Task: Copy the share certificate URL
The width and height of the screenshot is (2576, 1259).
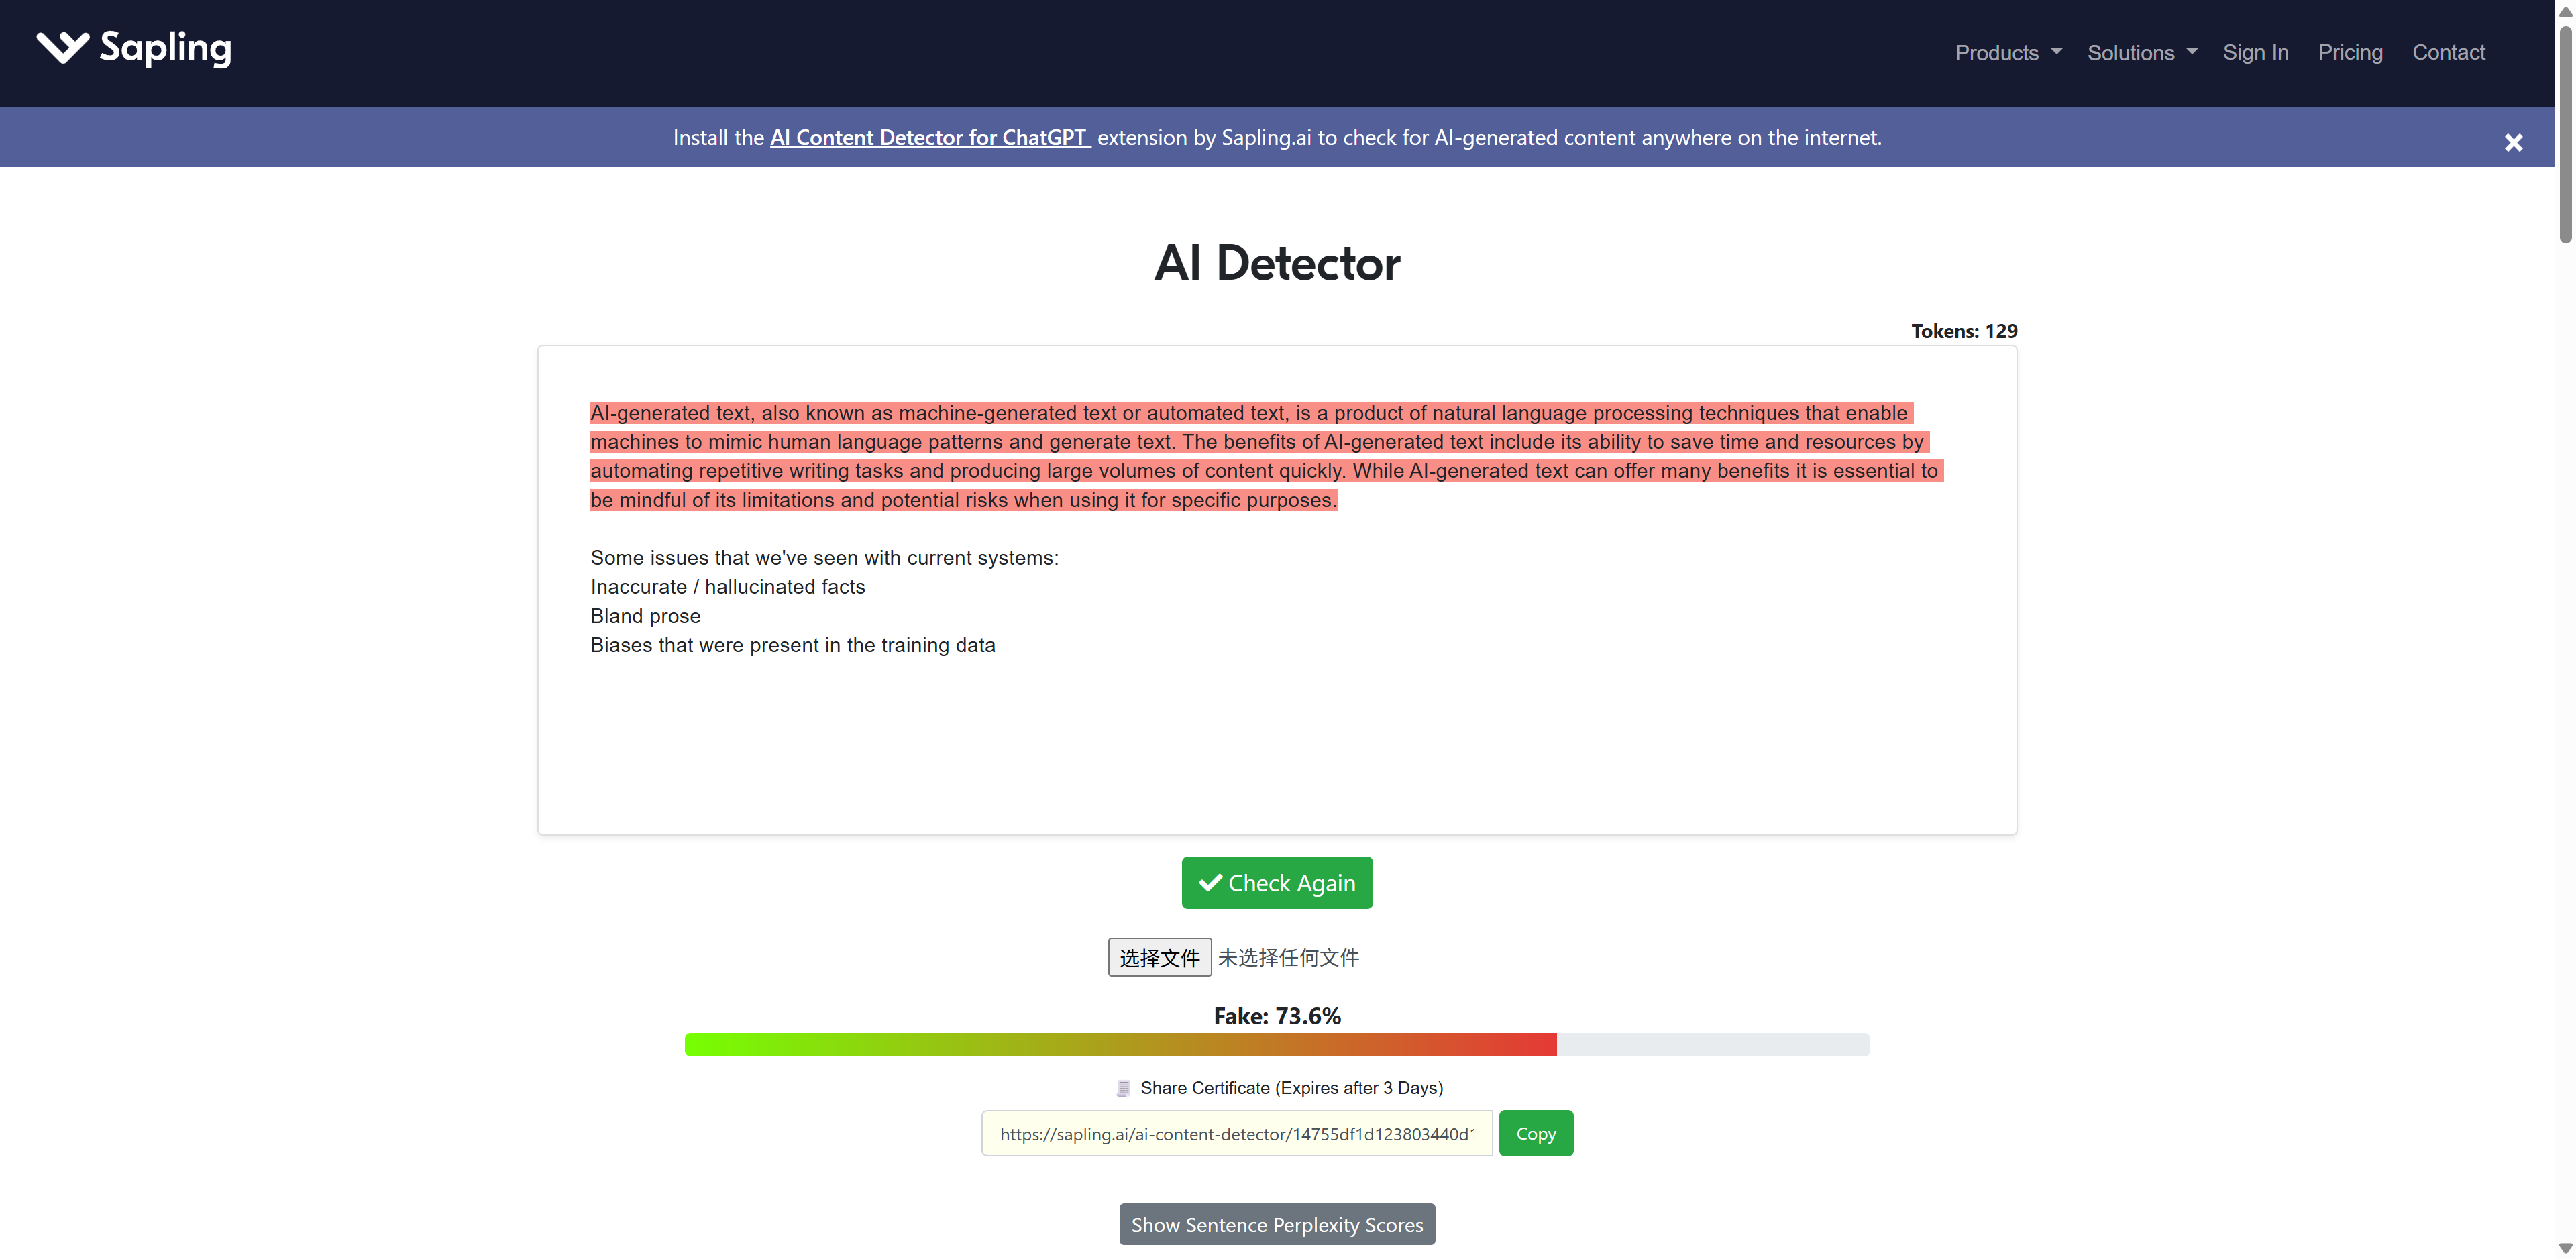Action: [1535, 1133]
